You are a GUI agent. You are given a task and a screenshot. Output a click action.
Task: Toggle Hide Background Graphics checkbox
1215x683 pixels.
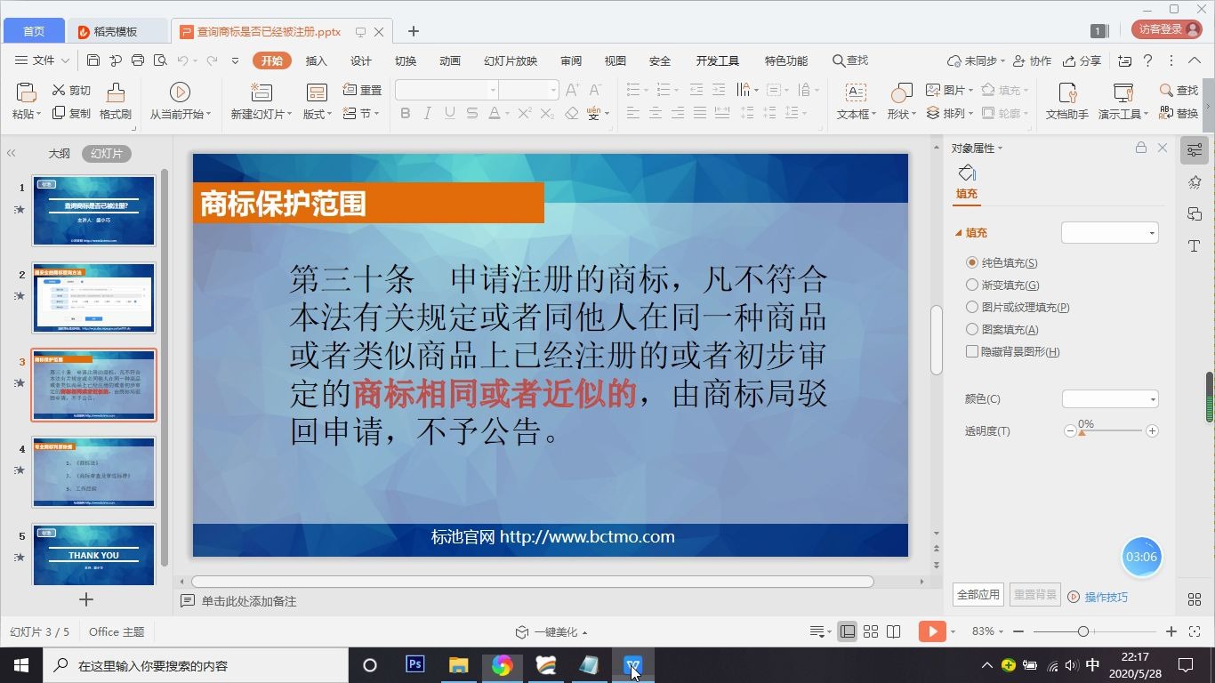pos(972,351)
